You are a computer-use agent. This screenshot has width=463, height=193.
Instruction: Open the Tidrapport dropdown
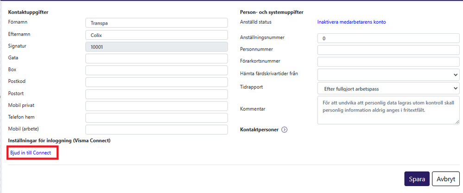pos(388,88)
